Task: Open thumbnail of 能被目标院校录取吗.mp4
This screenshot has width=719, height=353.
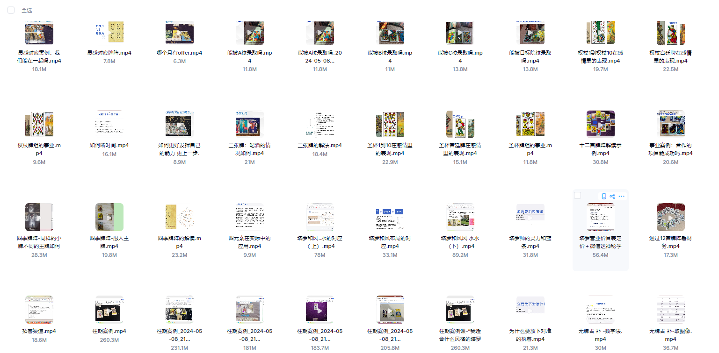Action: [x=530, y=32]
